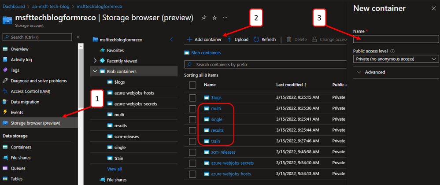The height and width of the screenshot is (185, 440).
Task: Check the box for the azure-webjobs-secrets row
Action: 192,163
